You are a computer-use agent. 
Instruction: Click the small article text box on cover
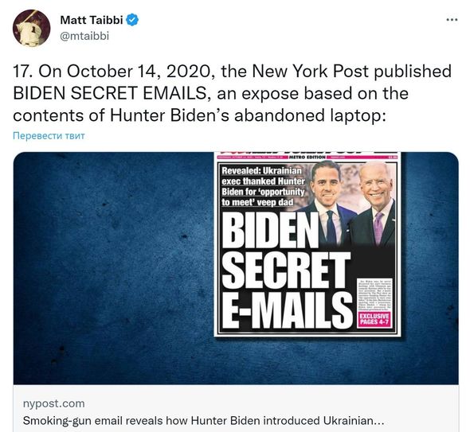[x=374, y=294]
